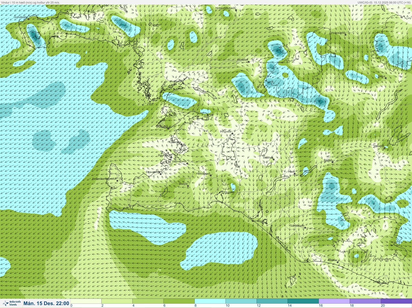Select the Hellisskarð station label
Screen dimensions: 412x308
click(x=203, y=174)
